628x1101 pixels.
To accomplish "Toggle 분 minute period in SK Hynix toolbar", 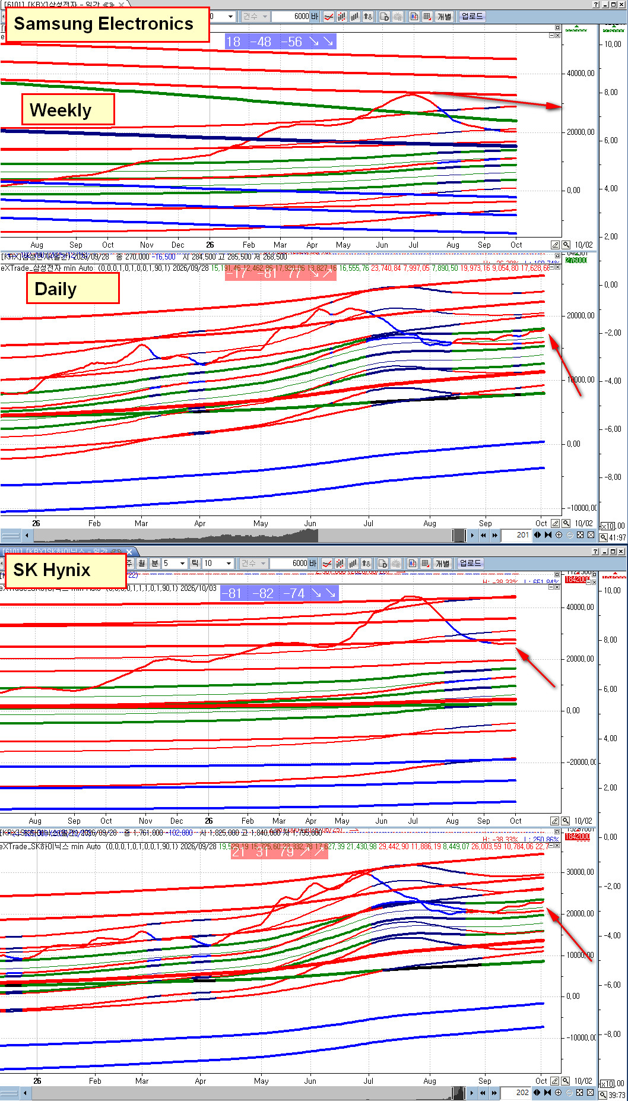I will pyautogui.click(x=154, y=564).
